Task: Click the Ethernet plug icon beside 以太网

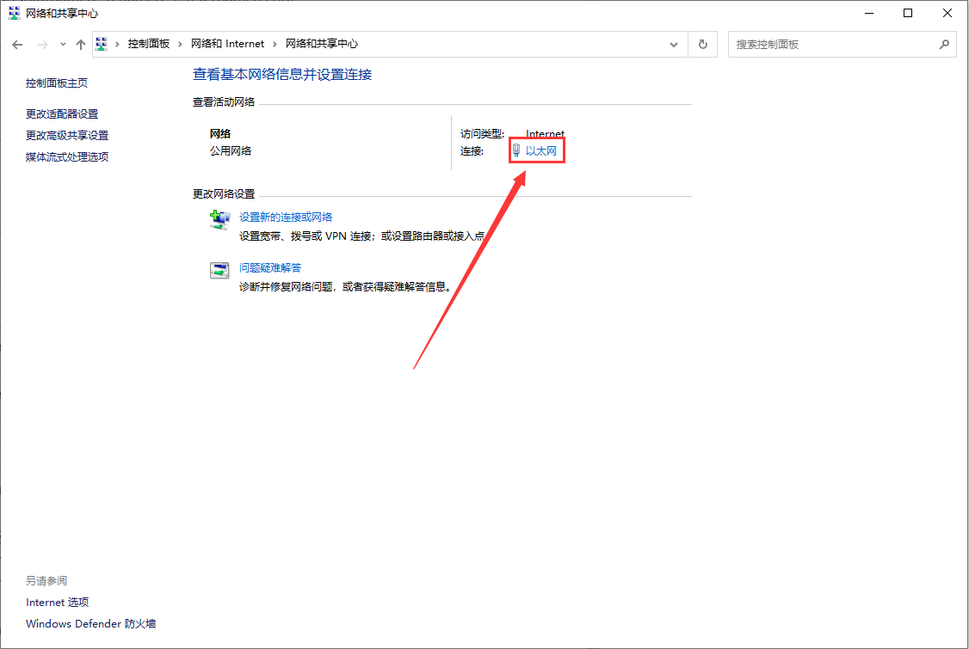Action: pyautogui.click(x=516, y=150)
